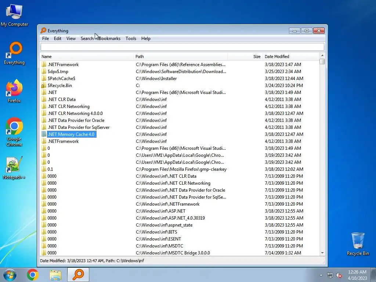Open the Search menu
This screenshot has height=282, width=376.
click(87, 38)
